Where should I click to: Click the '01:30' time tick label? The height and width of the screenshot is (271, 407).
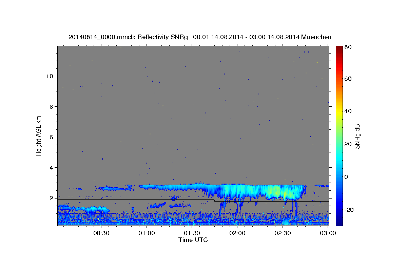192,233
